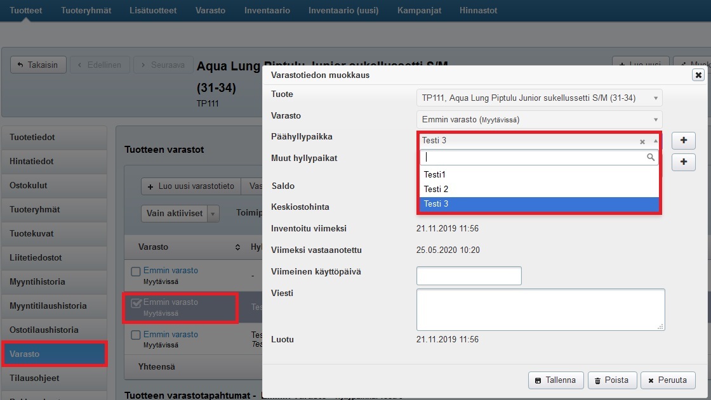Sort the Varasto column
Viewport: 711px width, 400px height.
[x=237, y=247]
